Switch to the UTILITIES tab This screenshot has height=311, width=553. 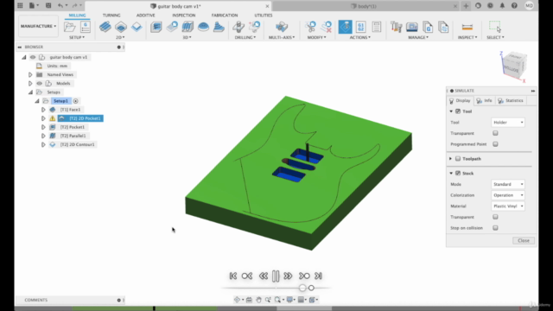(x=264, y=16)
